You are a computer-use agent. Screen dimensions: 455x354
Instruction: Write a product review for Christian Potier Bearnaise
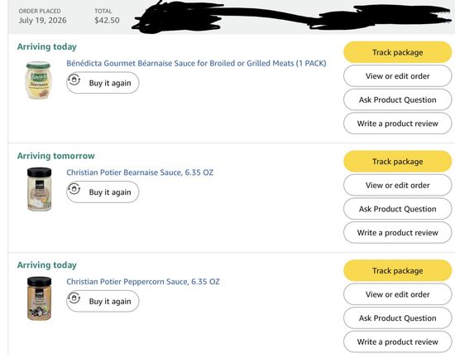point(398,233)
